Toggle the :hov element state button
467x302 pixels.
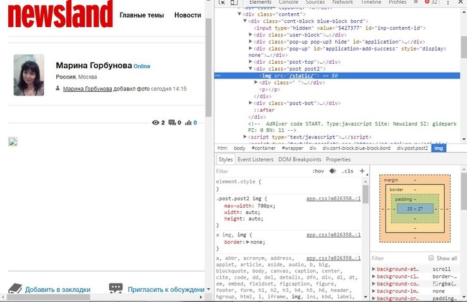(319, 171)
